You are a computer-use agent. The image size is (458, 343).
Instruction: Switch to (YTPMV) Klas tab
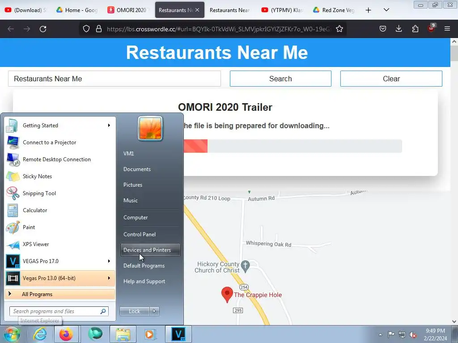point(282,10)
